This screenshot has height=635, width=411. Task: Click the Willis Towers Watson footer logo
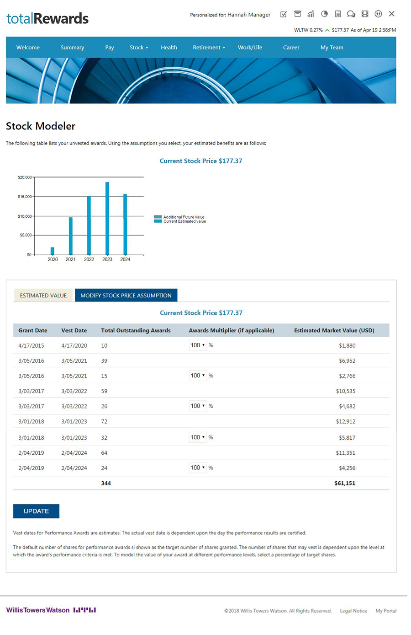click(51, 610)
